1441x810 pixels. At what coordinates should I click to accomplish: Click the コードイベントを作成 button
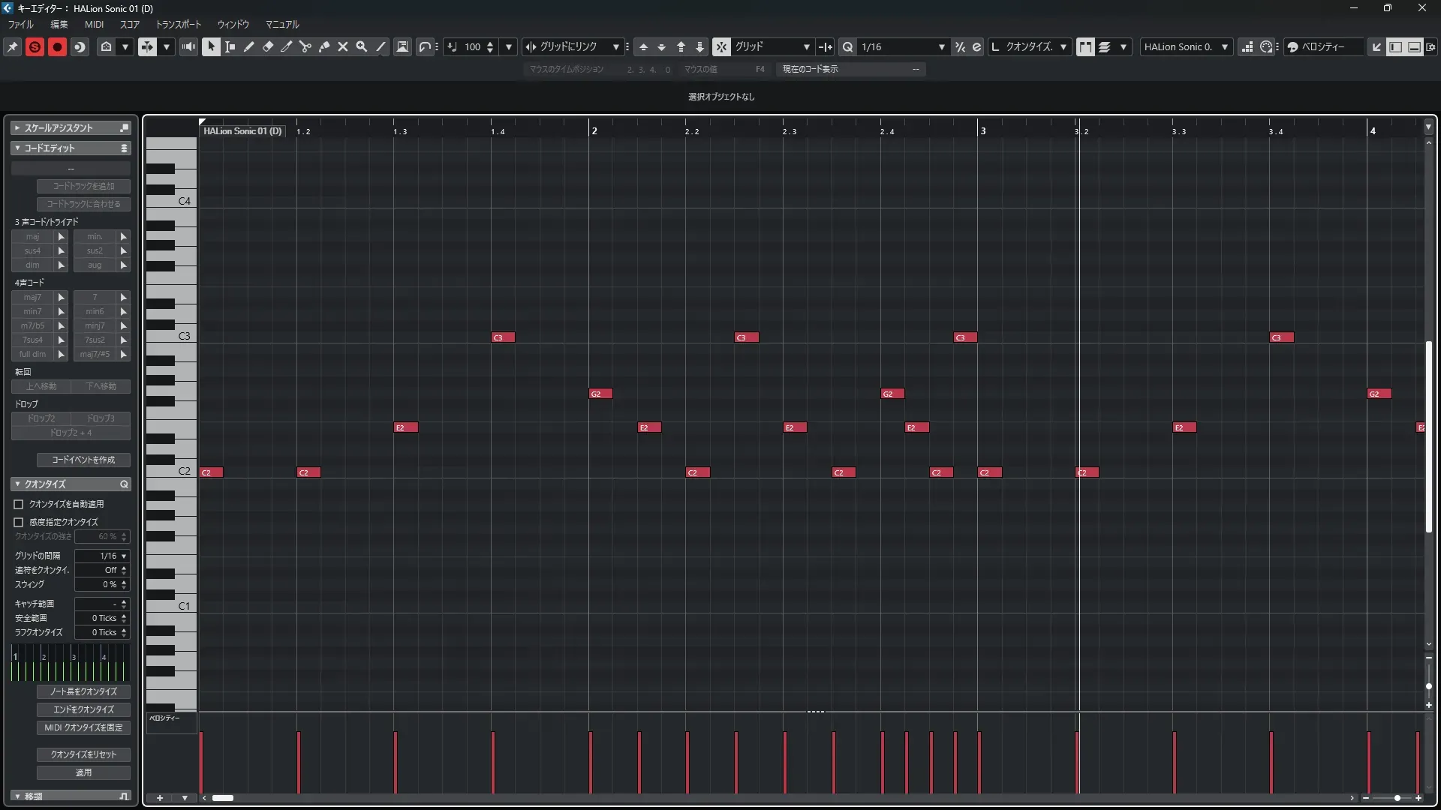click(83, 460)
